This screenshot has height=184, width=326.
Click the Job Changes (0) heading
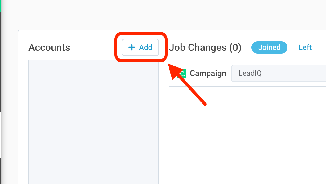pos(205,48)
